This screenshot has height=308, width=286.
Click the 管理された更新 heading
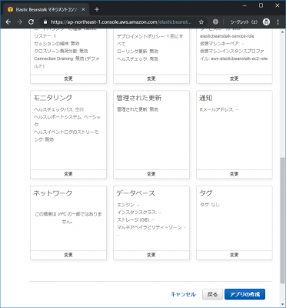139,98
